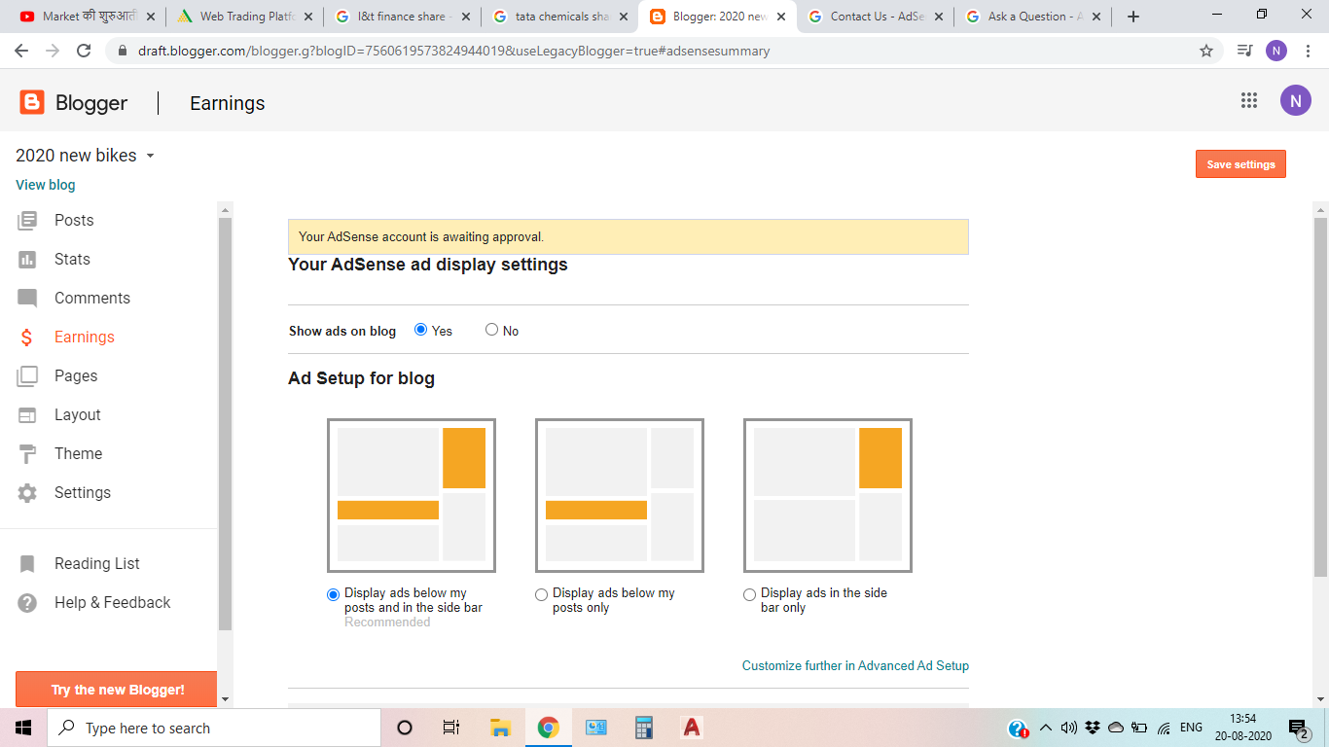Open the Google account avatar in Blogger header
Screen dimensions: 1329x747
coord(1295,100)
